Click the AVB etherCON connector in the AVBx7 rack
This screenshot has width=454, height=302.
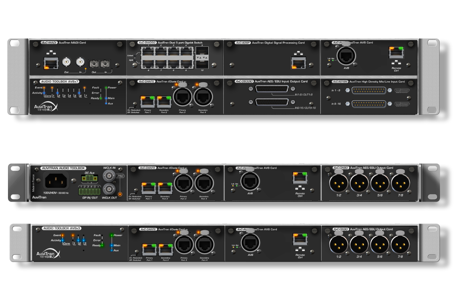(x=346, y=57)
